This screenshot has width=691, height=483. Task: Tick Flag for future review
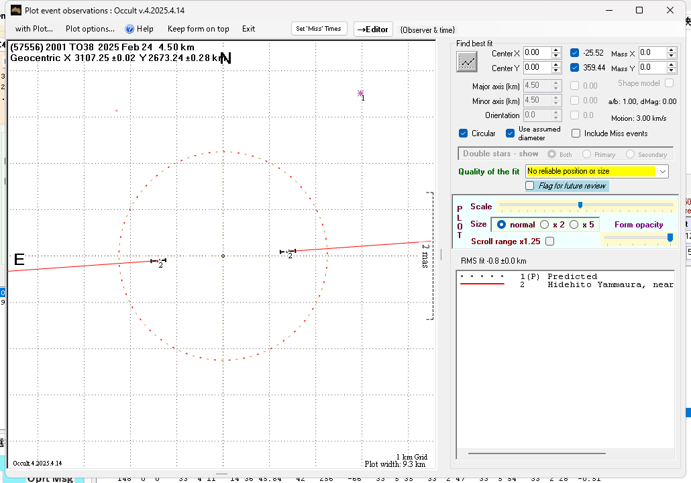click(x=530, y=186)
